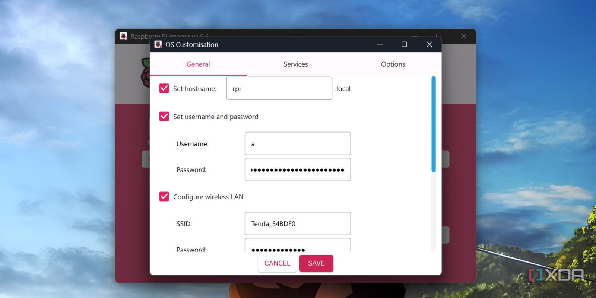Screen dimensions: 596x298
Task: Maximize the OS Customisation dialog
Action: (x=404, y=44)
